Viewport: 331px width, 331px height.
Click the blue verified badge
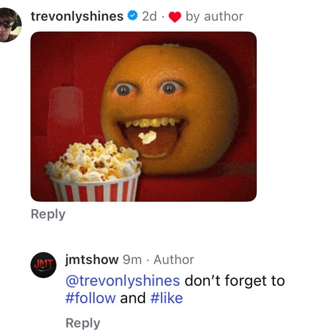[x=132, y=16]
